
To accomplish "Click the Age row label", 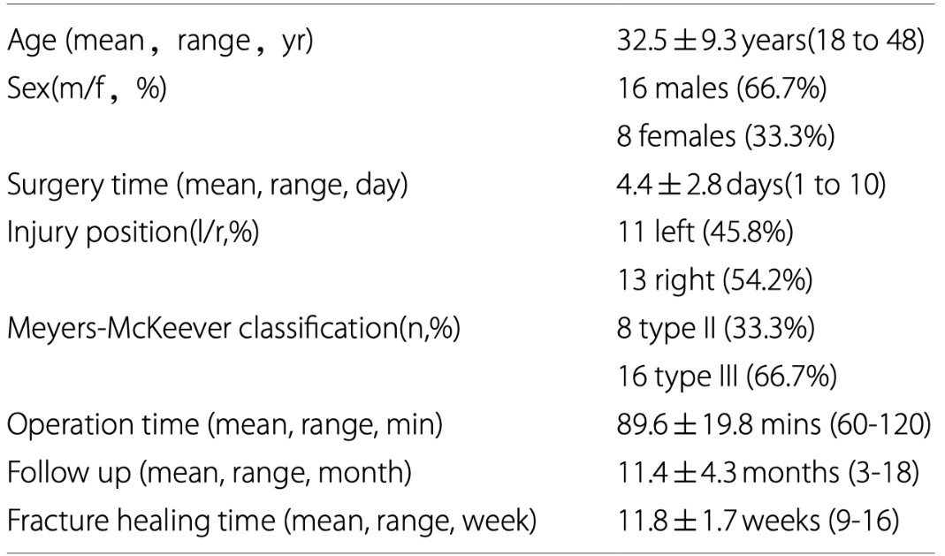I will [161, 42].
